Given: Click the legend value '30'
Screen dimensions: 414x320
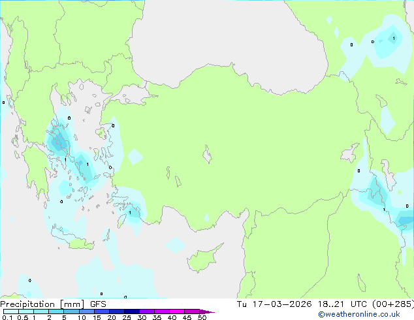Looking at the screenshot, I should [142, 317].
